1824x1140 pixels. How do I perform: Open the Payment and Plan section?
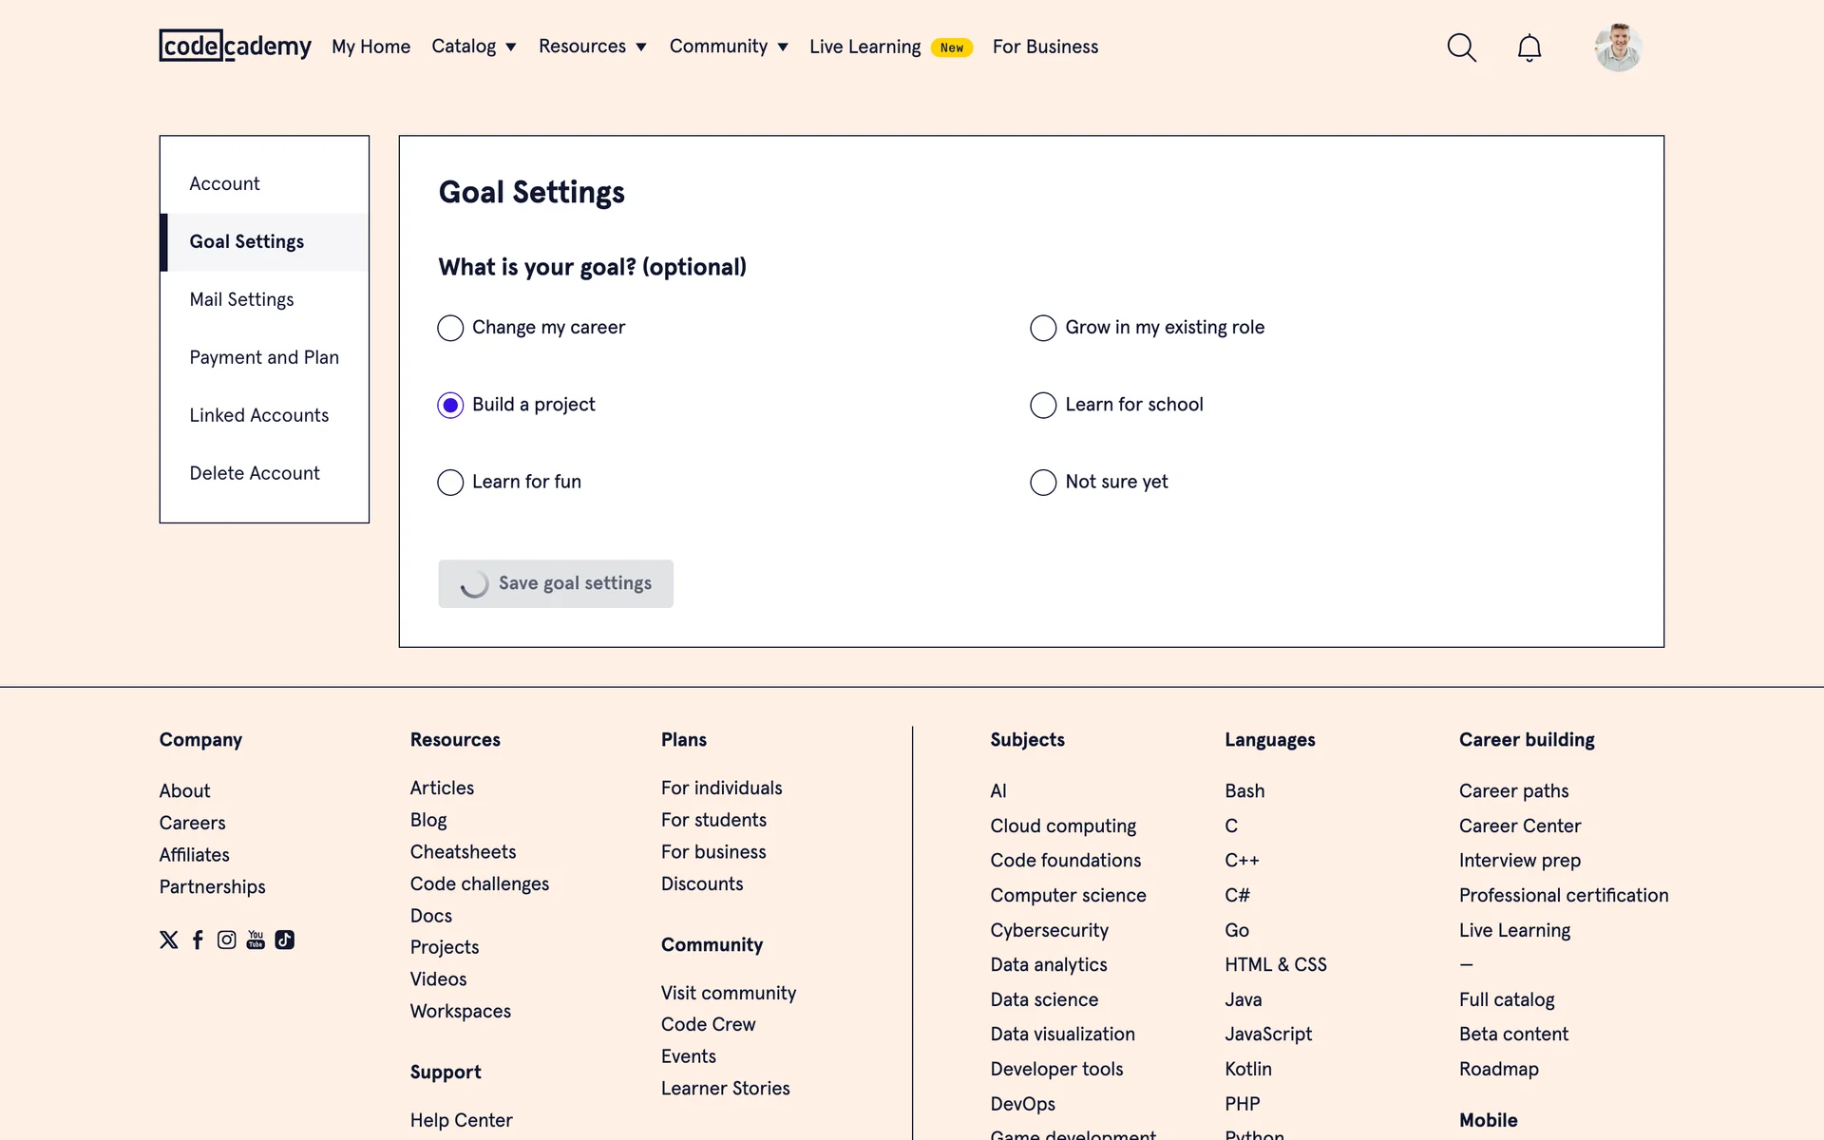pos(264,357)
